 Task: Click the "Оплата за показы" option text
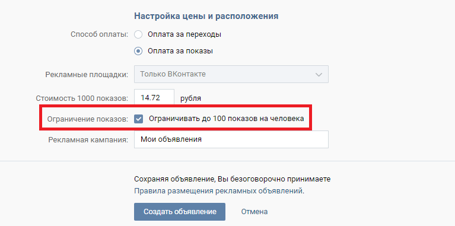[x=180, y=51]
